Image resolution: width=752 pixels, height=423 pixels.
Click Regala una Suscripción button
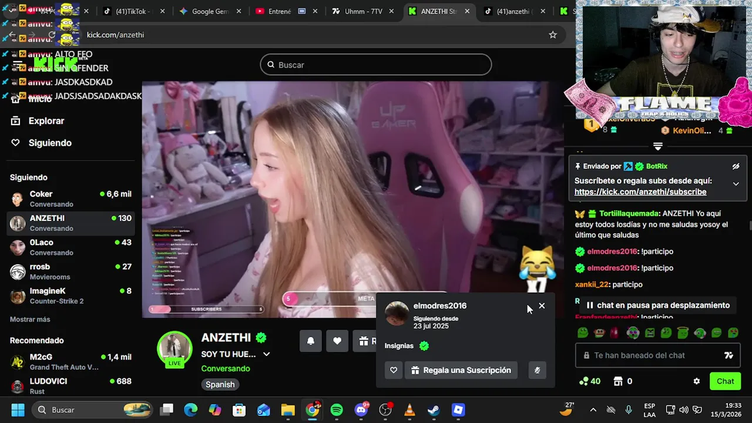(461, 370)
